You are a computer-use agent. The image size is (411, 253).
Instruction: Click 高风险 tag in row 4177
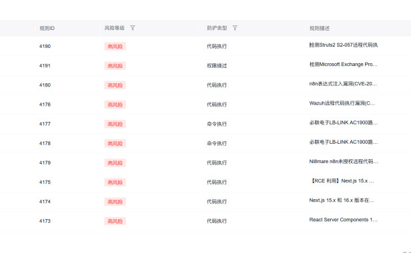coord(115,124)
